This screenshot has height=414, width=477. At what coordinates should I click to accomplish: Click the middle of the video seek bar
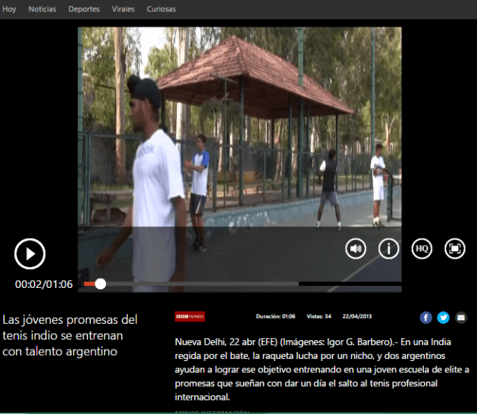click(242, 284)
